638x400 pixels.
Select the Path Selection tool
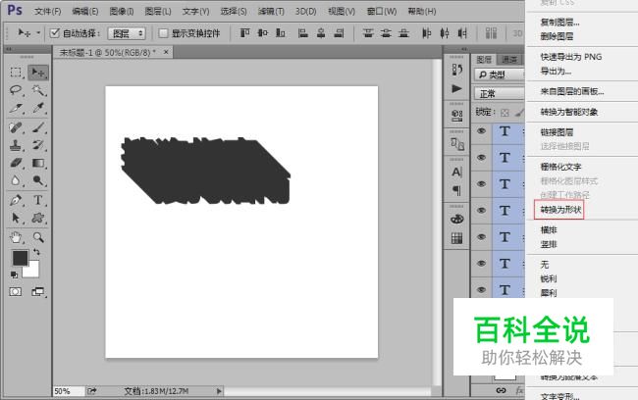16,218
